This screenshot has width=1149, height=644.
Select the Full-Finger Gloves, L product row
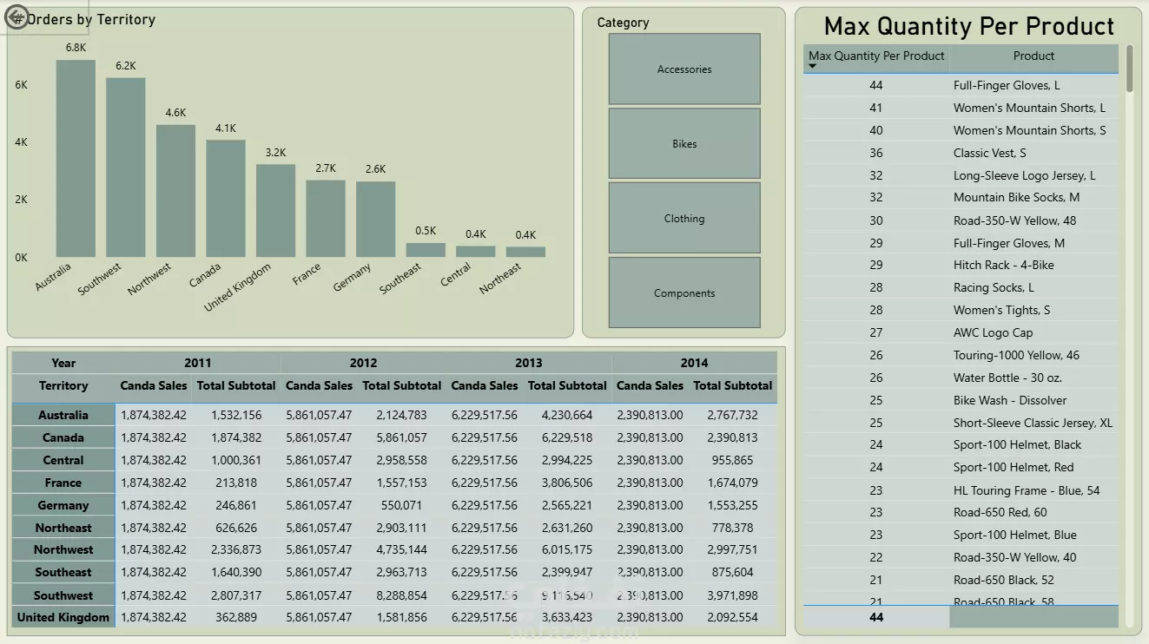pos(961,85)
